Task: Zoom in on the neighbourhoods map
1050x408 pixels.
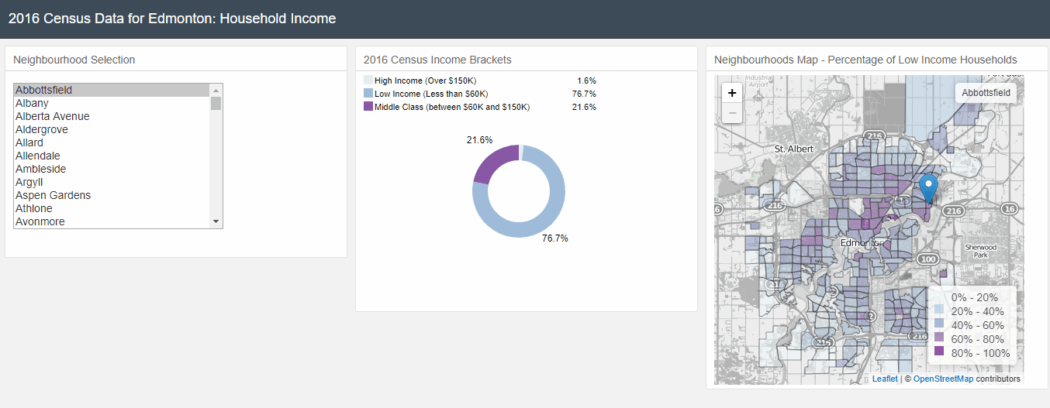Action: tap(733, 93)
